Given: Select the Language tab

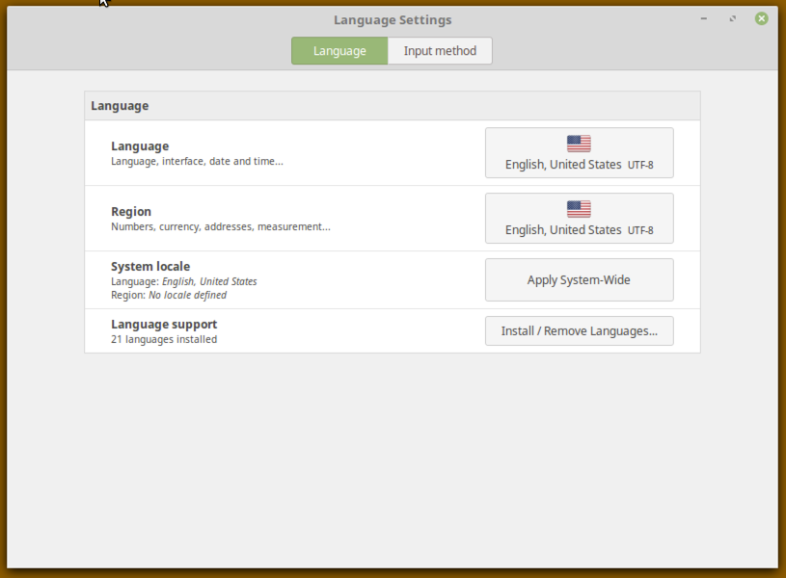Looking at the screenshot, I should coord(339,50).
